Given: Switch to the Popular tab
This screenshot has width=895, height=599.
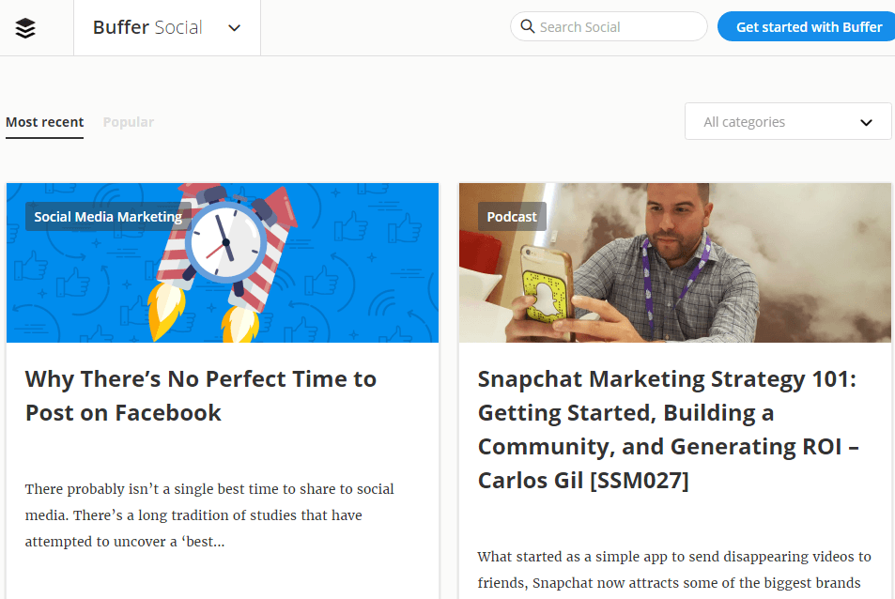Looking at the screenshot, I should (x=129, y=122).
